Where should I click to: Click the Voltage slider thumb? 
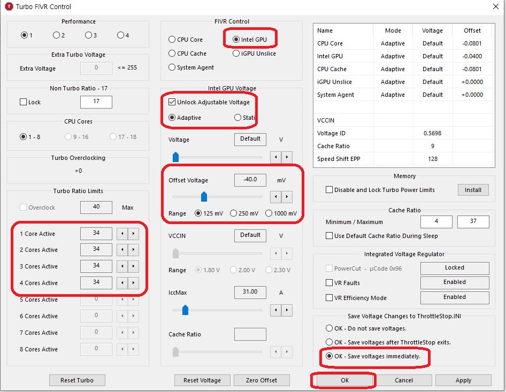175,157
